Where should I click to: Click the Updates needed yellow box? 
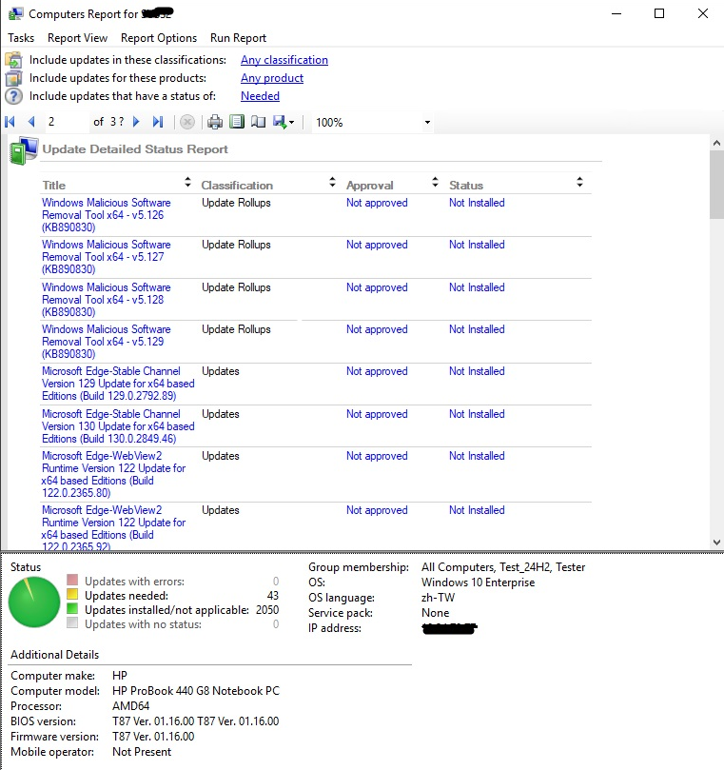point(72,594)
